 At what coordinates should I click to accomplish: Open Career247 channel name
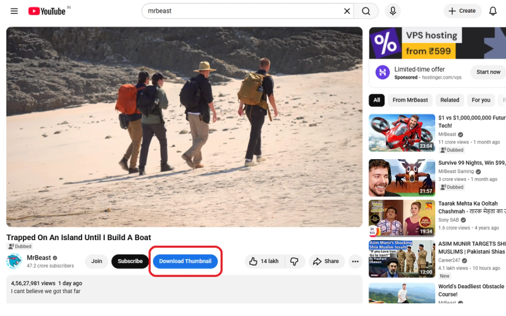449,260
